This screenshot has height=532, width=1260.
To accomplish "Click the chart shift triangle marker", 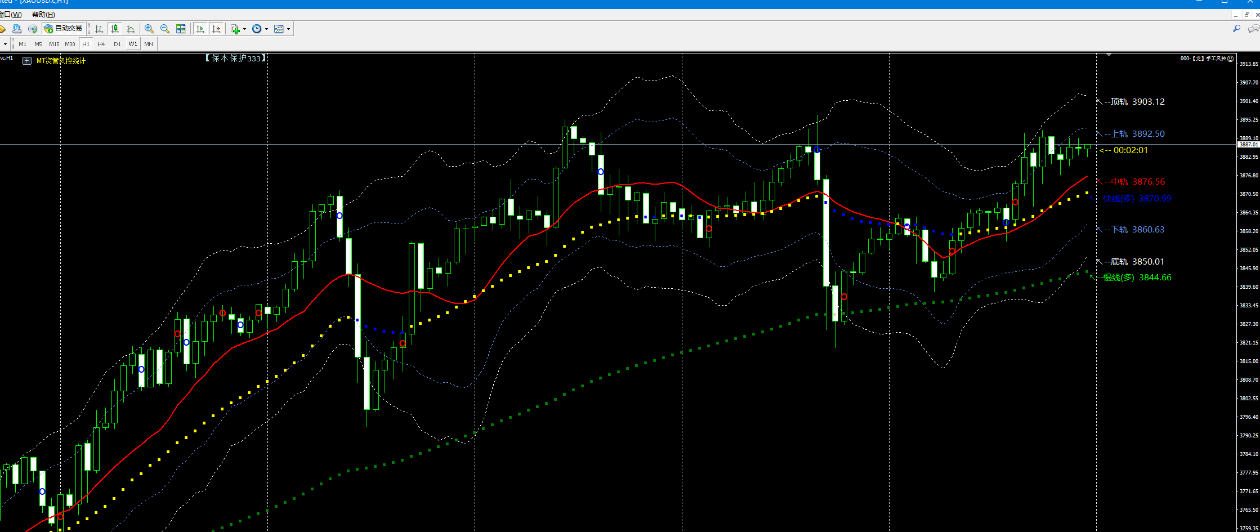I will click(x=1109, y=55).
